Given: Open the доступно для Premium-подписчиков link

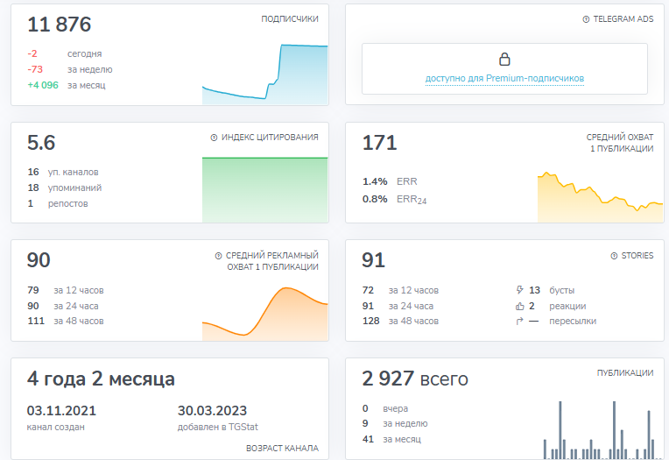Looking at the screenshot, I should 504,79.
